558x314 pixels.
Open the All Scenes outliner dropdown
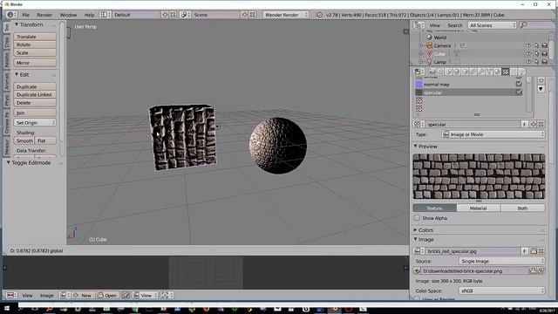(492, 25)
